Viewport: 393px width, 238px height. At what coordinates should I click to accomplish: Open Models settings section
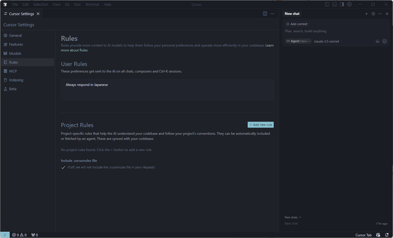point(28,53)
